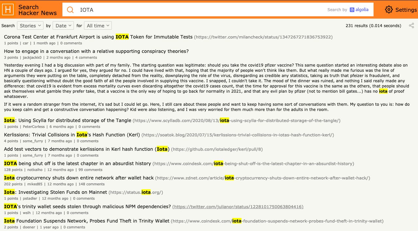
Task: Open user miked85 profile
Action: point(35,184)
